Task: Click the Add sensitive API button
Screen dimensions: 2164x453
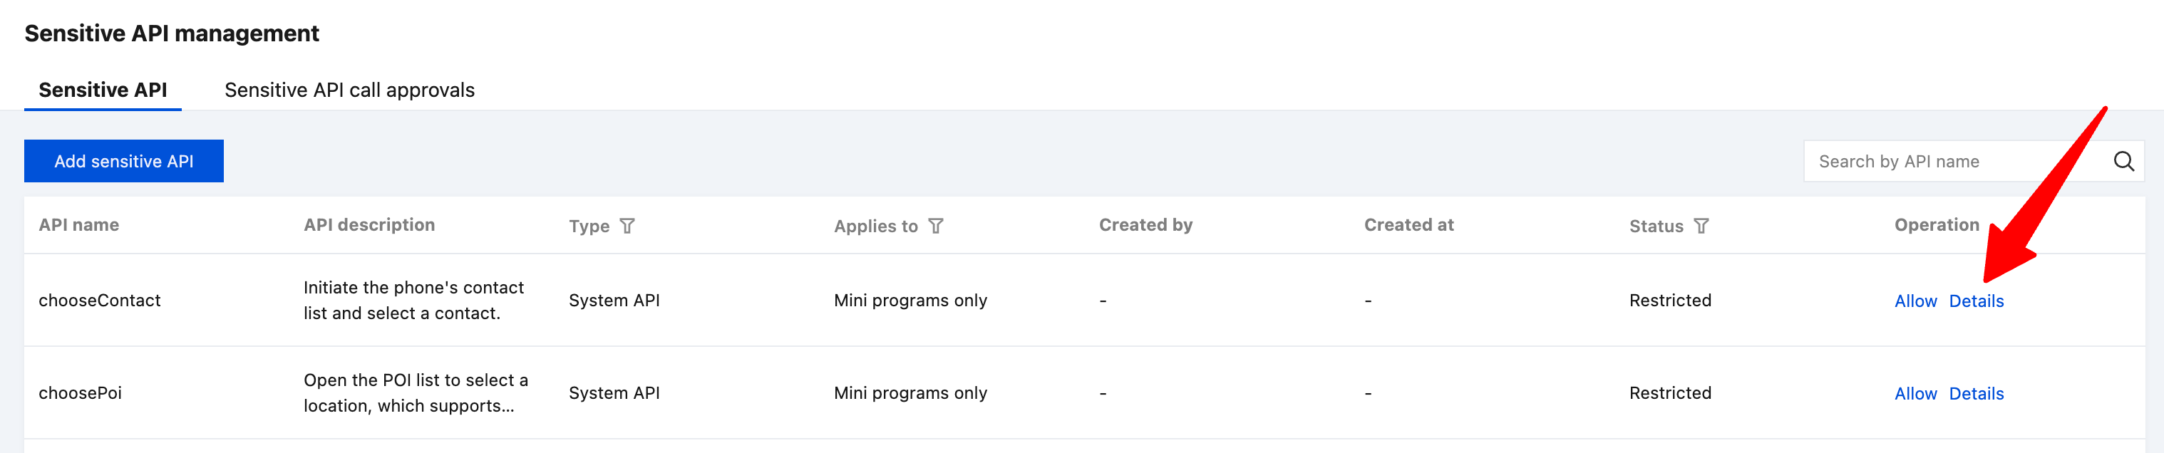Action: pyautogui.click(x=123, y=161)
